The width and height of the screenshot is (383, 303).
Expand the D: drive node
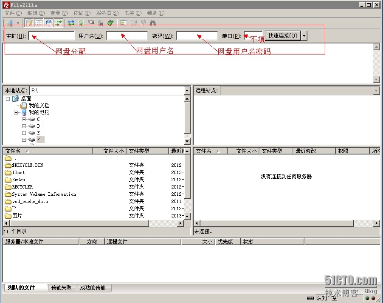coord(24,126)
